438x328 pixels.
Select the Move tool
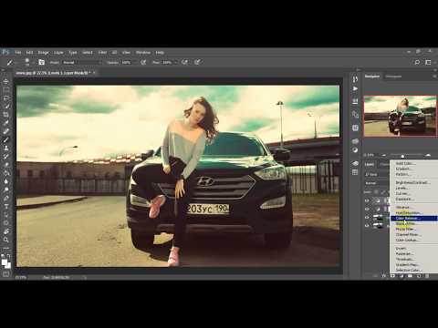click(x=5, y=81)
